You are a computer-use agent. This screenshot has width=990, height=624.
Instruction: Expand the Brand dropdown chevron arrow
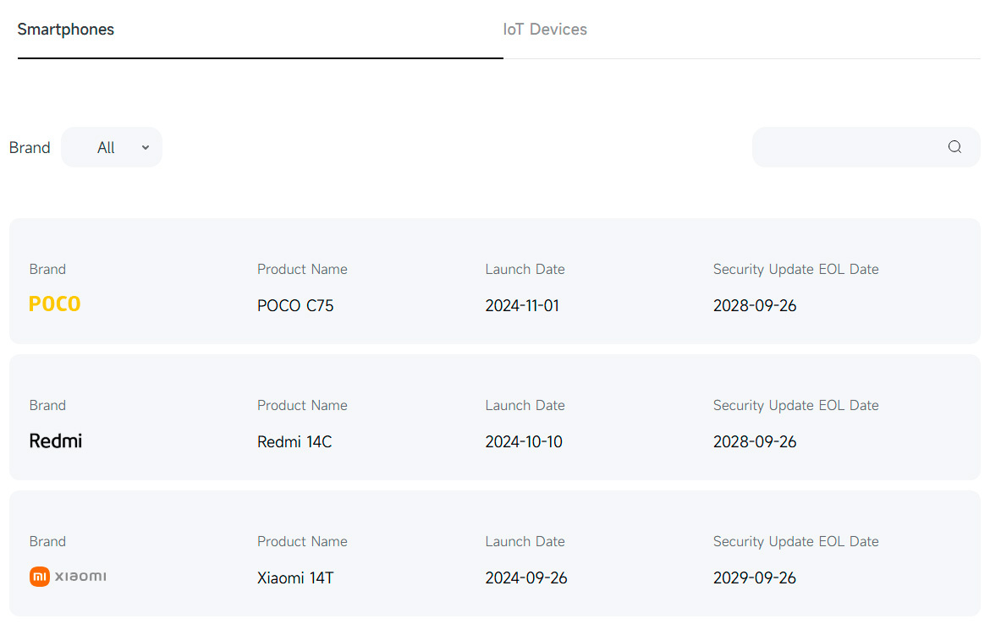(x=146, y=147)
